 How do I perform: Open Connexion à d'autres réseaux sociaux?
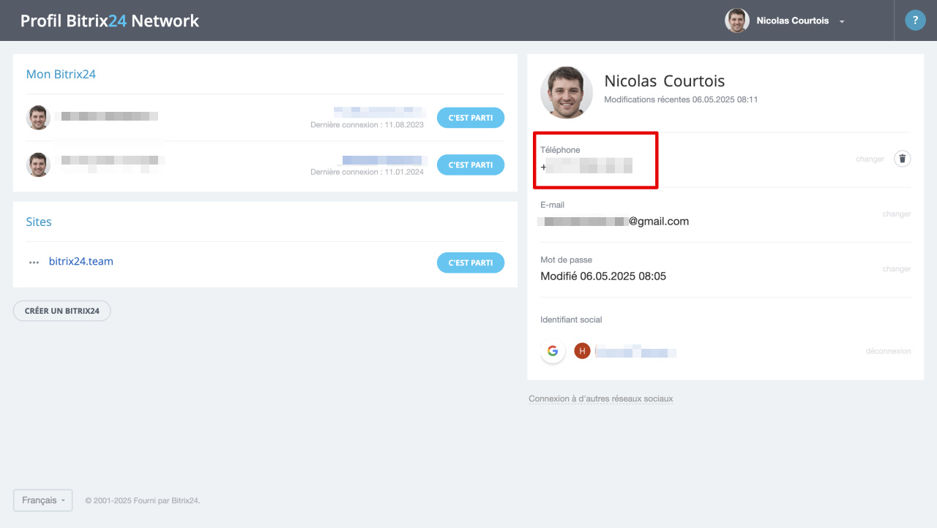(601, 399)
